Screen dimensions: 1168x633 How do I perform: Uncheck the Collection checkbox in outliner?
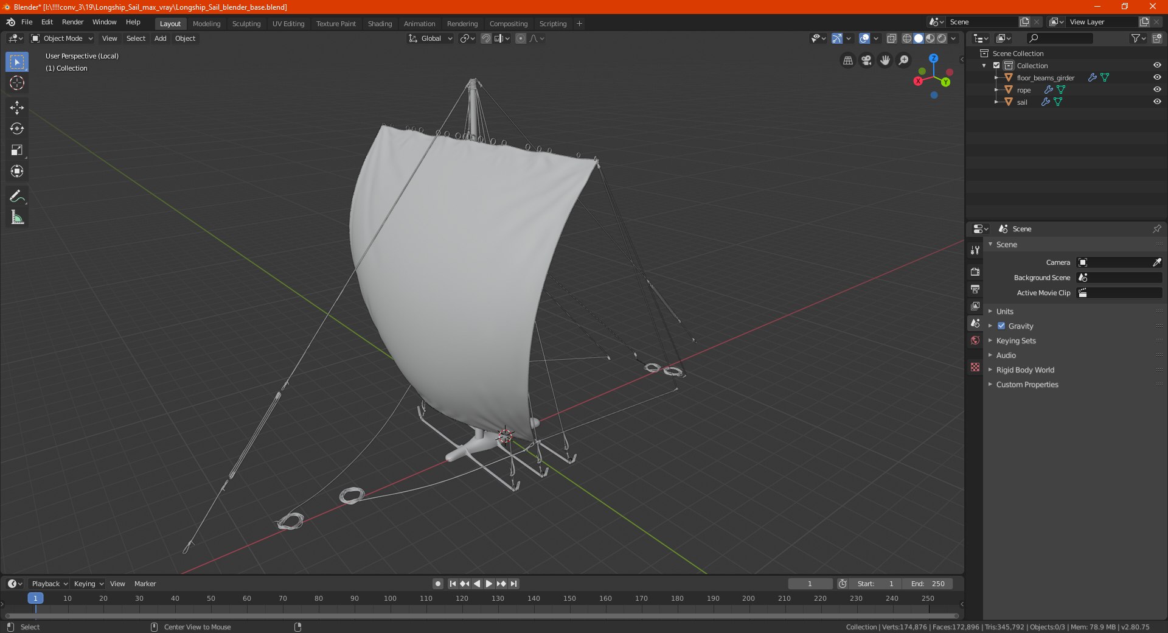click(x=996, y=66)
